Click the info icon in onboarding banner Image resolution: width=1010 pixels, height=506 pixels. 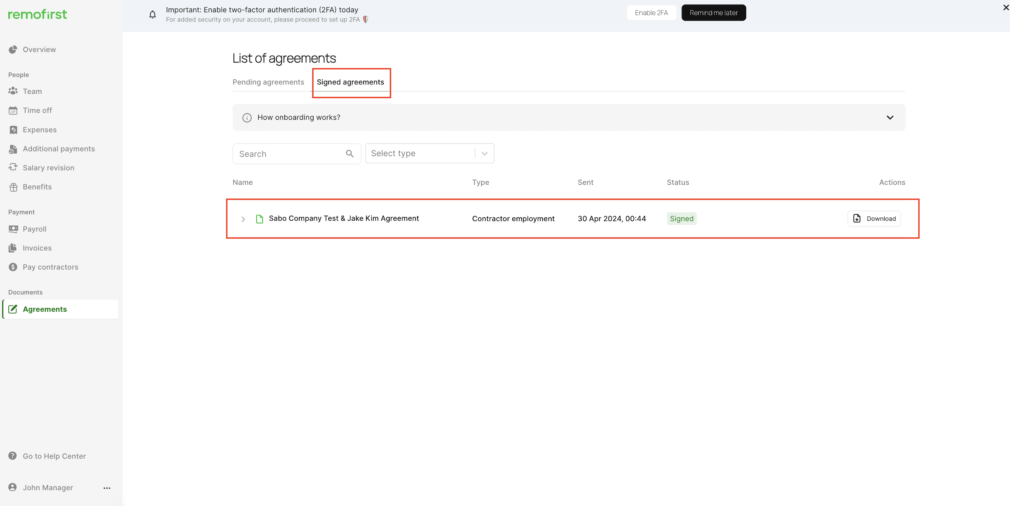tap(247, 117)
